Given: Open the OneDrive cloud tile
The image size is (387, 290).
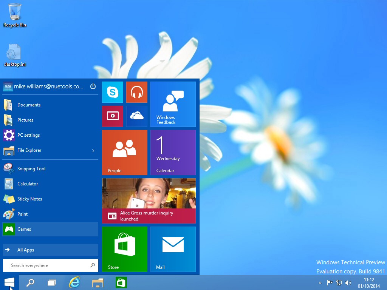Looking at the screenshot, I should [x=136, y=116].
